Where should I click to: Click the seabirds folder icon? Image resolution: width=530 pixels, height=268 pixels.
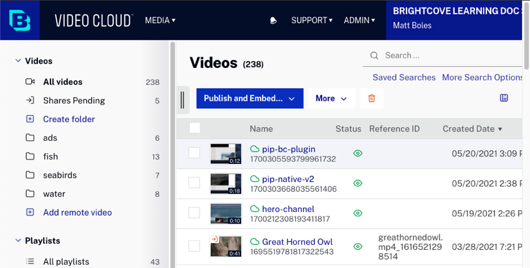click(x=30, y=175)
